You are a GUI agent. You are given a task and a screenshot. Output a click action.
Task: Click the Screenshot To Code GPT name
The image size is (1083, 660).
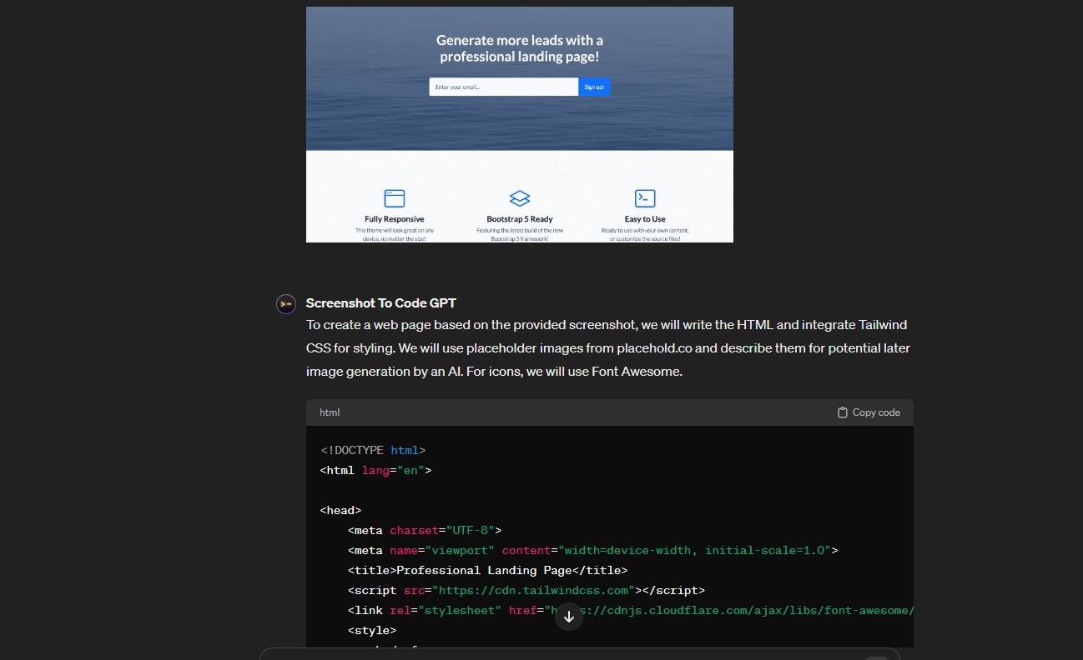coord(381,303)
